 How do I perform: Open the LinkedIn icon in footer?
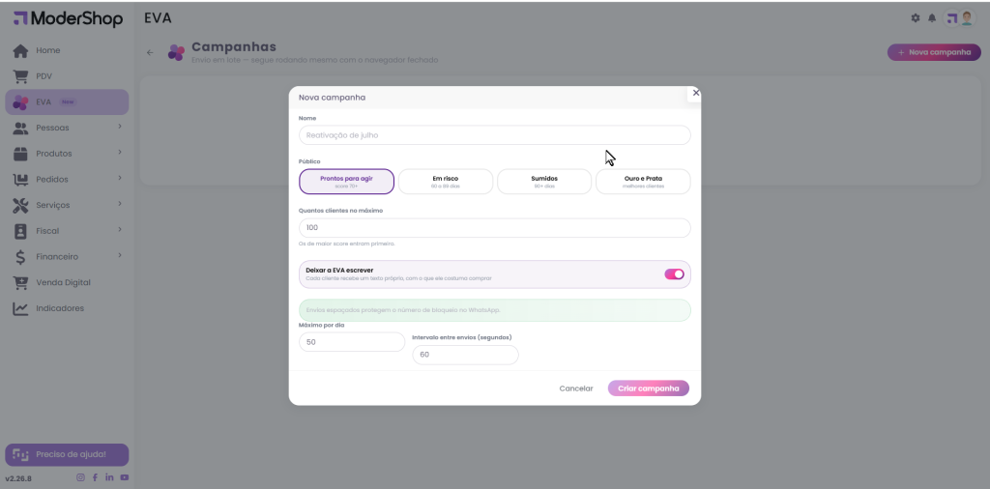[110, 477]
